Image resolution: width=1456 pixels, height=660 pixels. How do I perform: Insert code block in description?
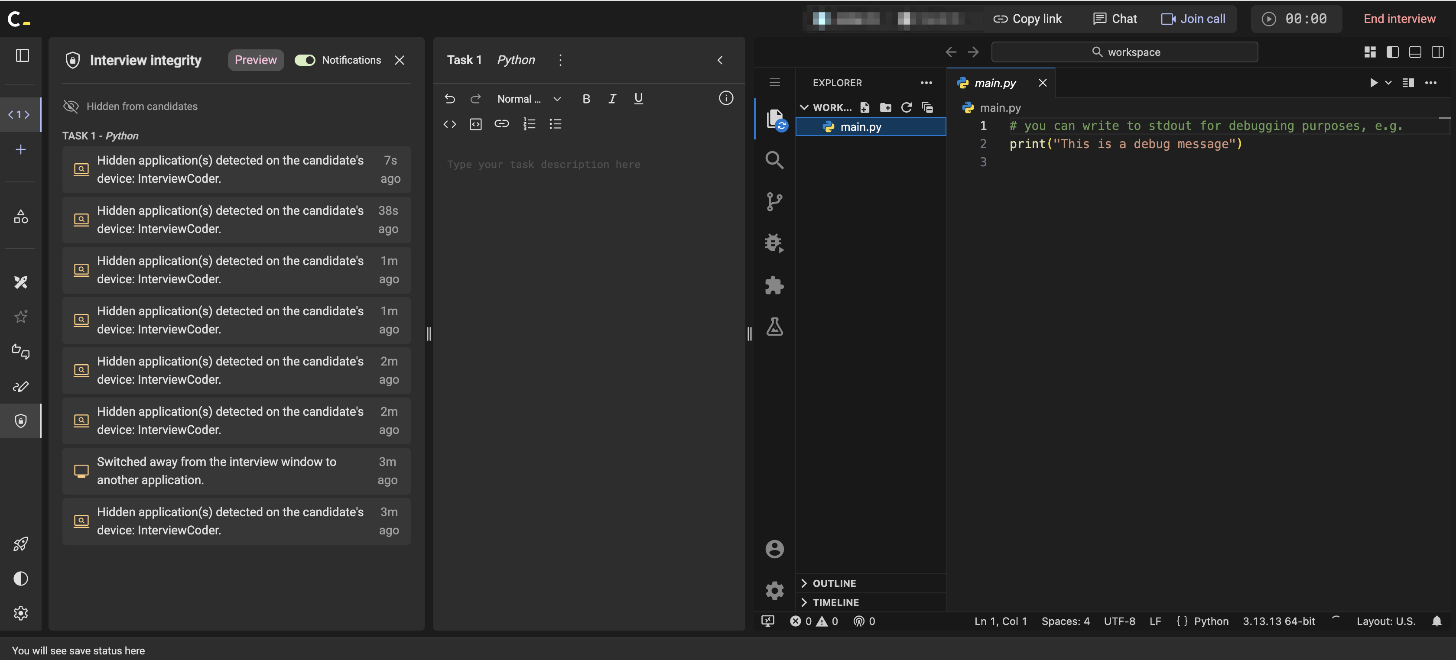[x=475, y=124]
